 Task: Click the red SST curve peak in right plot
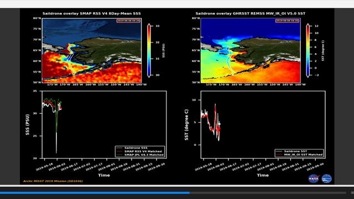pos(215,107)
